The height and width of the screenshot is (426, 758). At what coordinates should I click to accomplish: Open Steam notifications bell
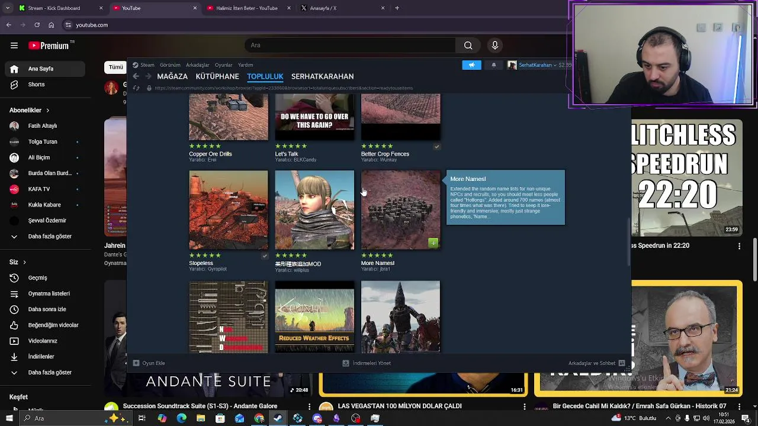(x=494, y=65)
